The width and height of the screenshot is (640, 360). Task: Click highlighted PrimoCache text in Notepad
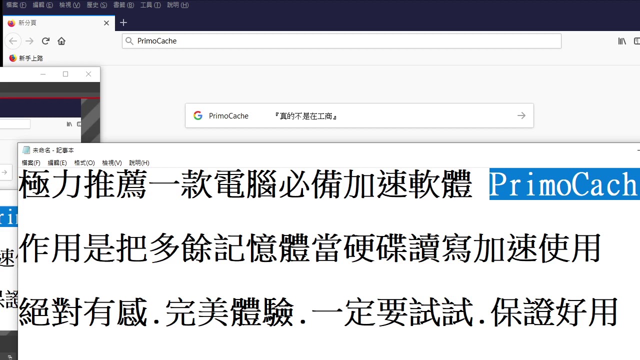click(x=564, y=184)
